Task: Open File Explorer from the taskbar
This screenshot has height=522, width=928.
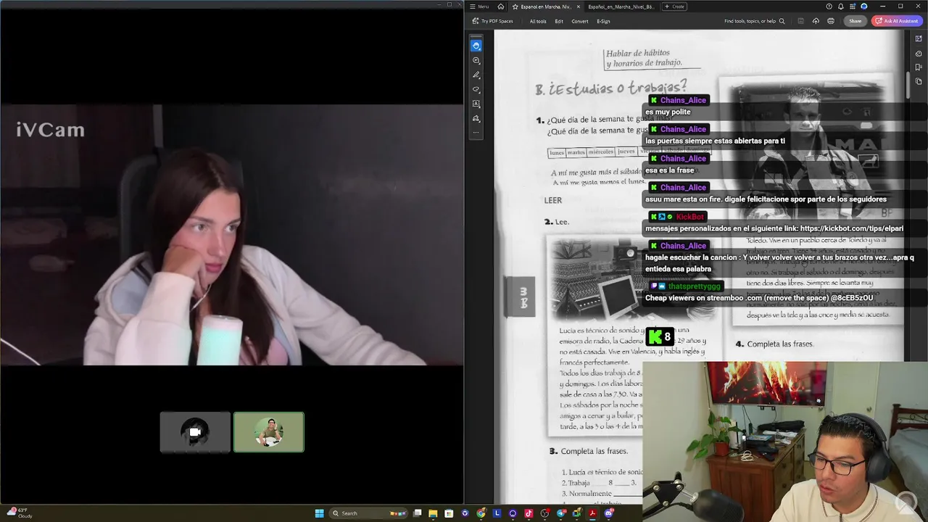Action: tap(433, 513)
